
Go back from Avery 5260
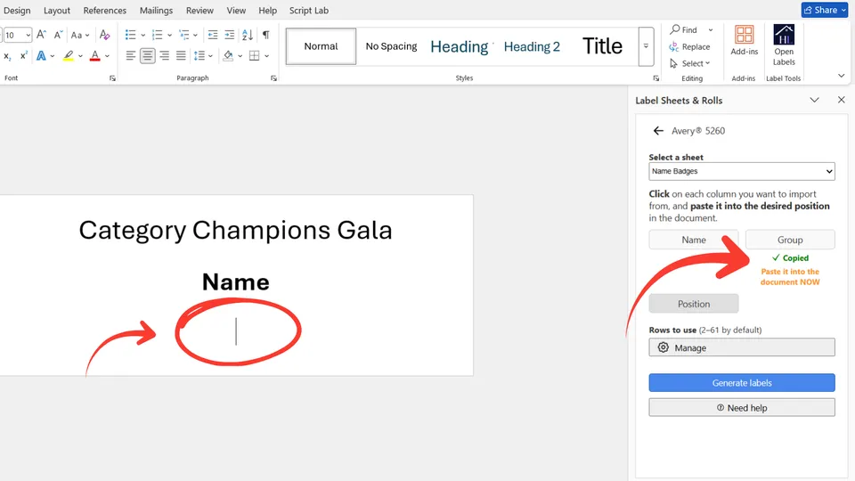(x=658, y=131)
